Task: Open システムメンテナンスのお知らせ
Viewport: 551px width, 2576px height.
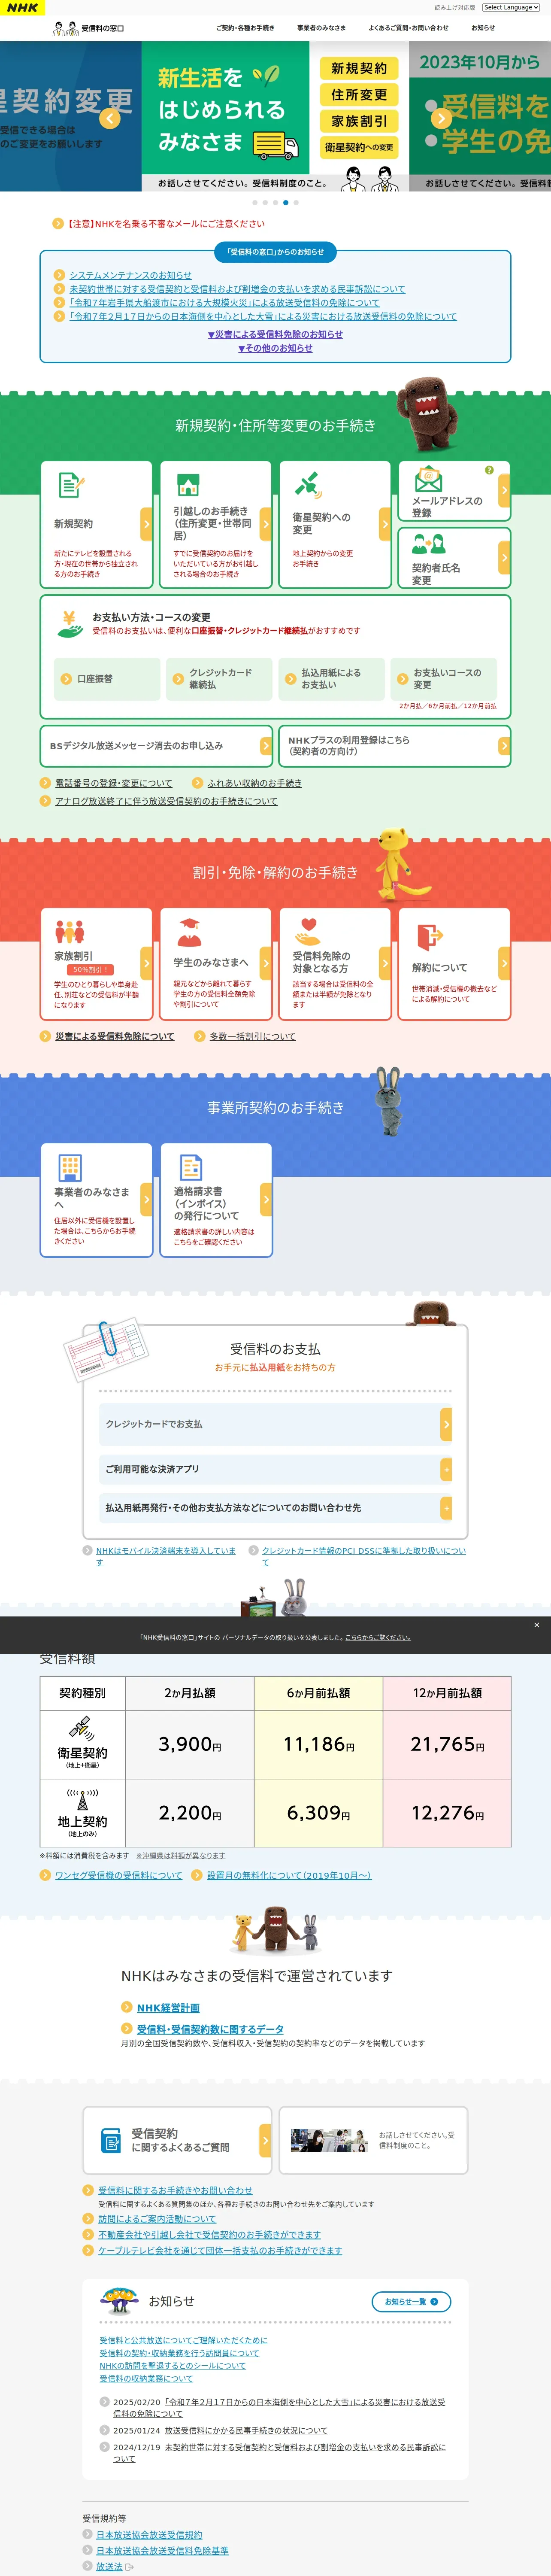Action: pos(130,275)
